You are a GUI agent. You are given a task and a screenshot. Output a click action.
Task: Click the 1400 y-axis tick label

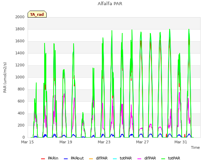coord(20,53)
